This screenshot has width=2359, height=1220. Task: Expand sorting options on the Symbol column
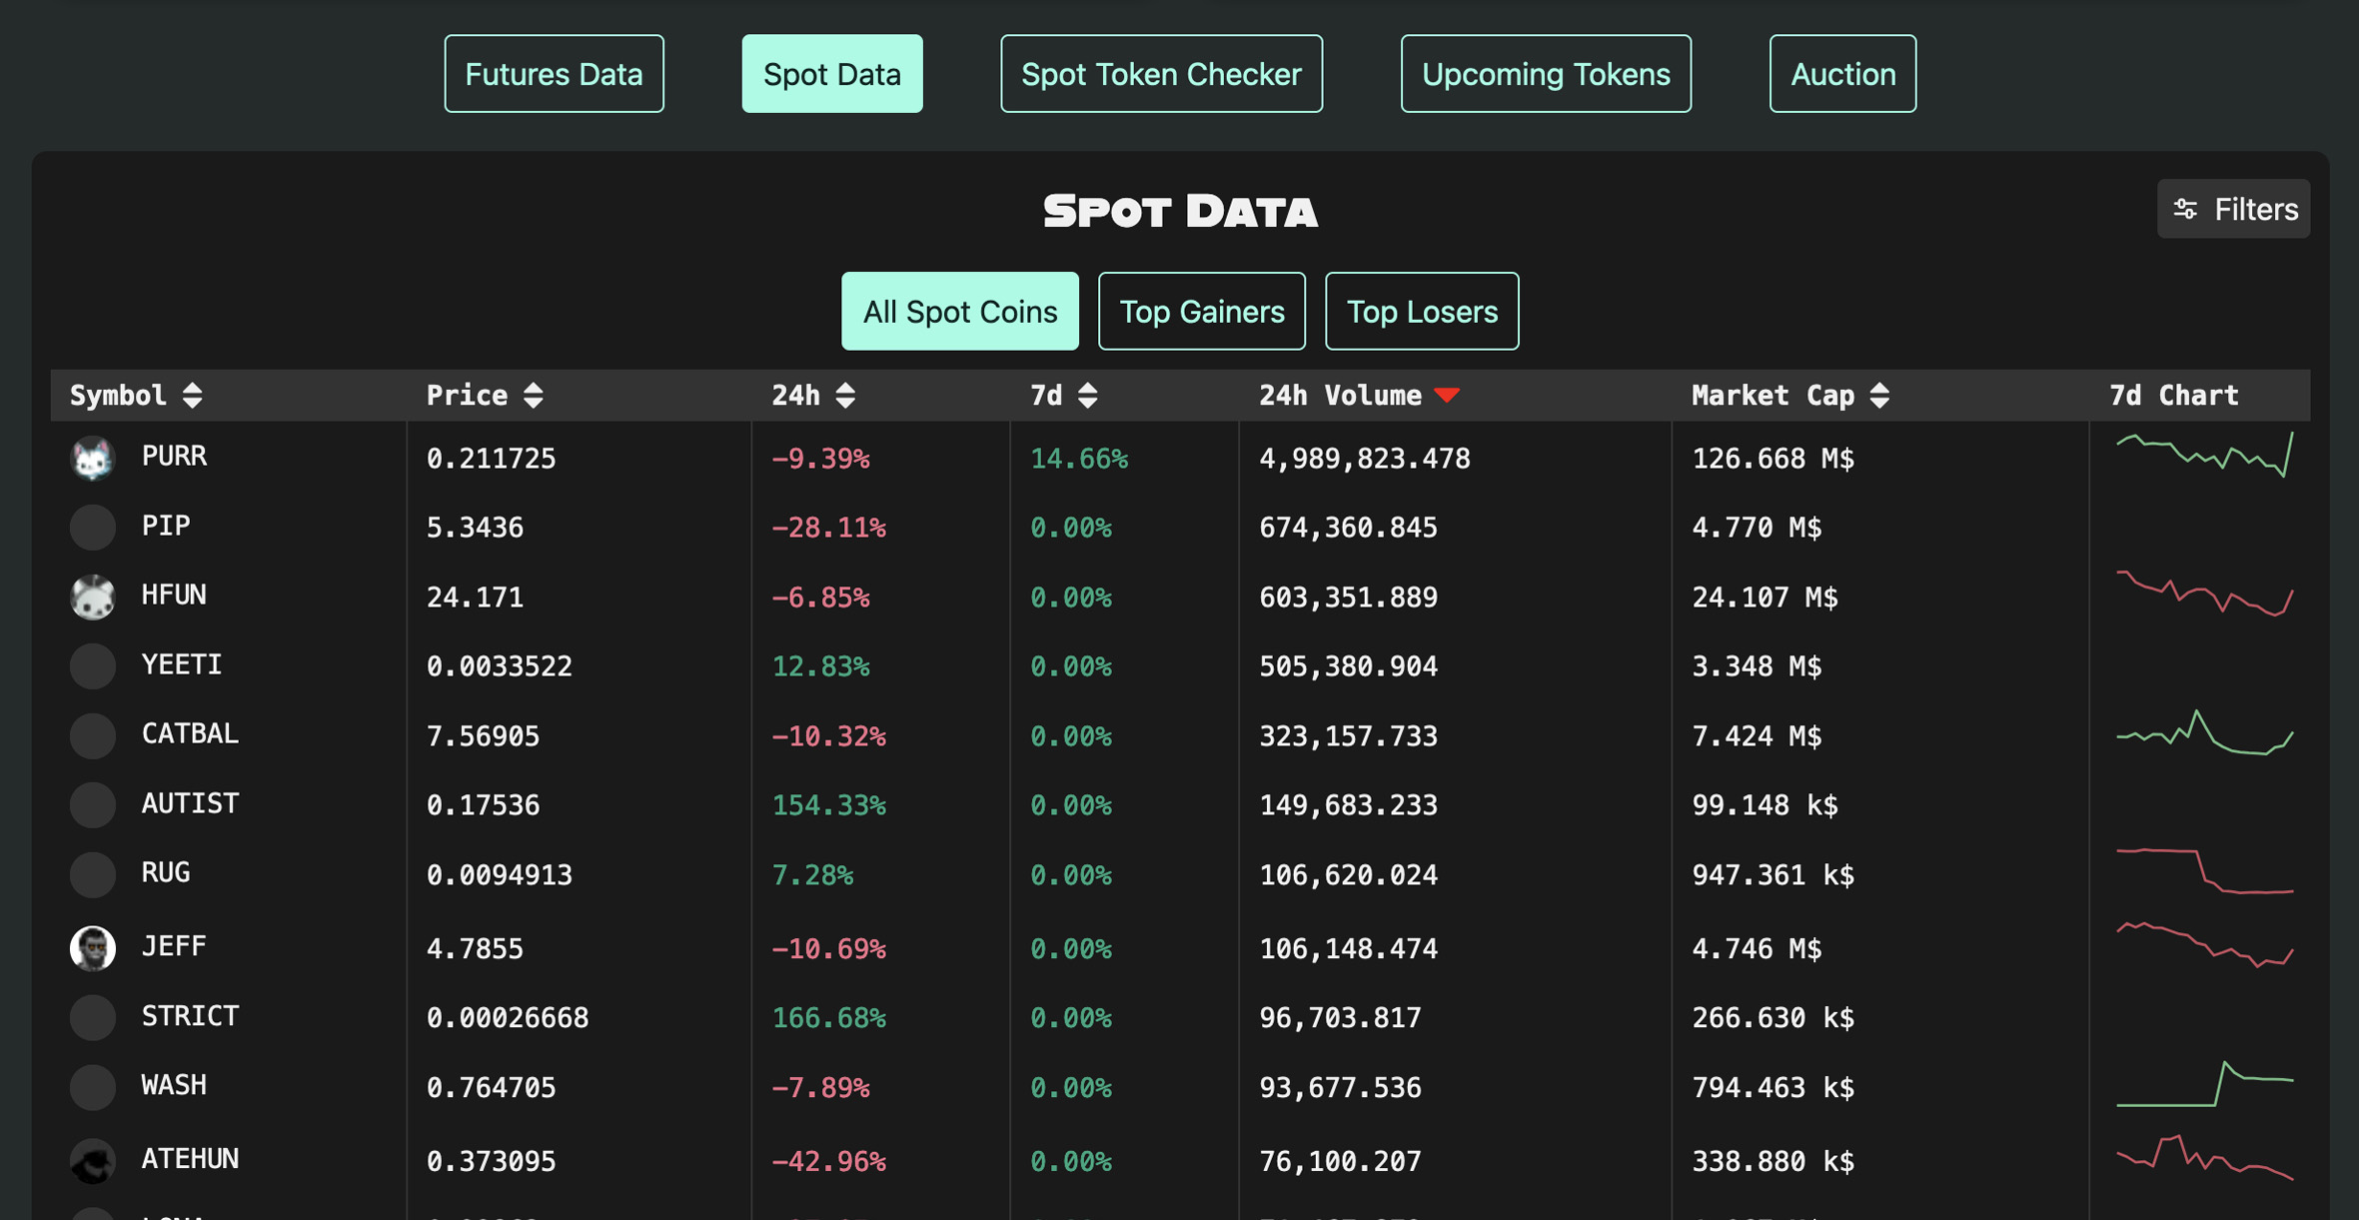tap(192, 395)
